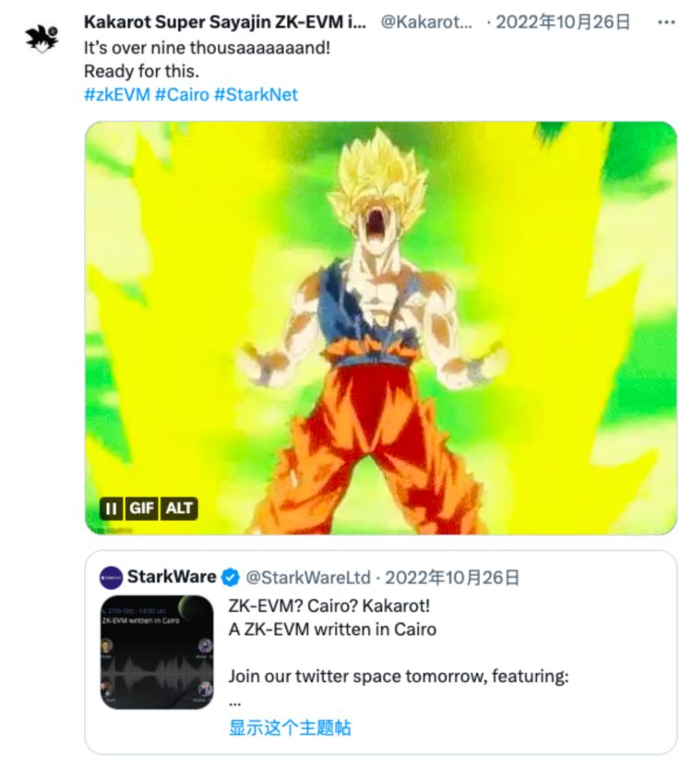Pause the Goku GIF

pos(112,508)
